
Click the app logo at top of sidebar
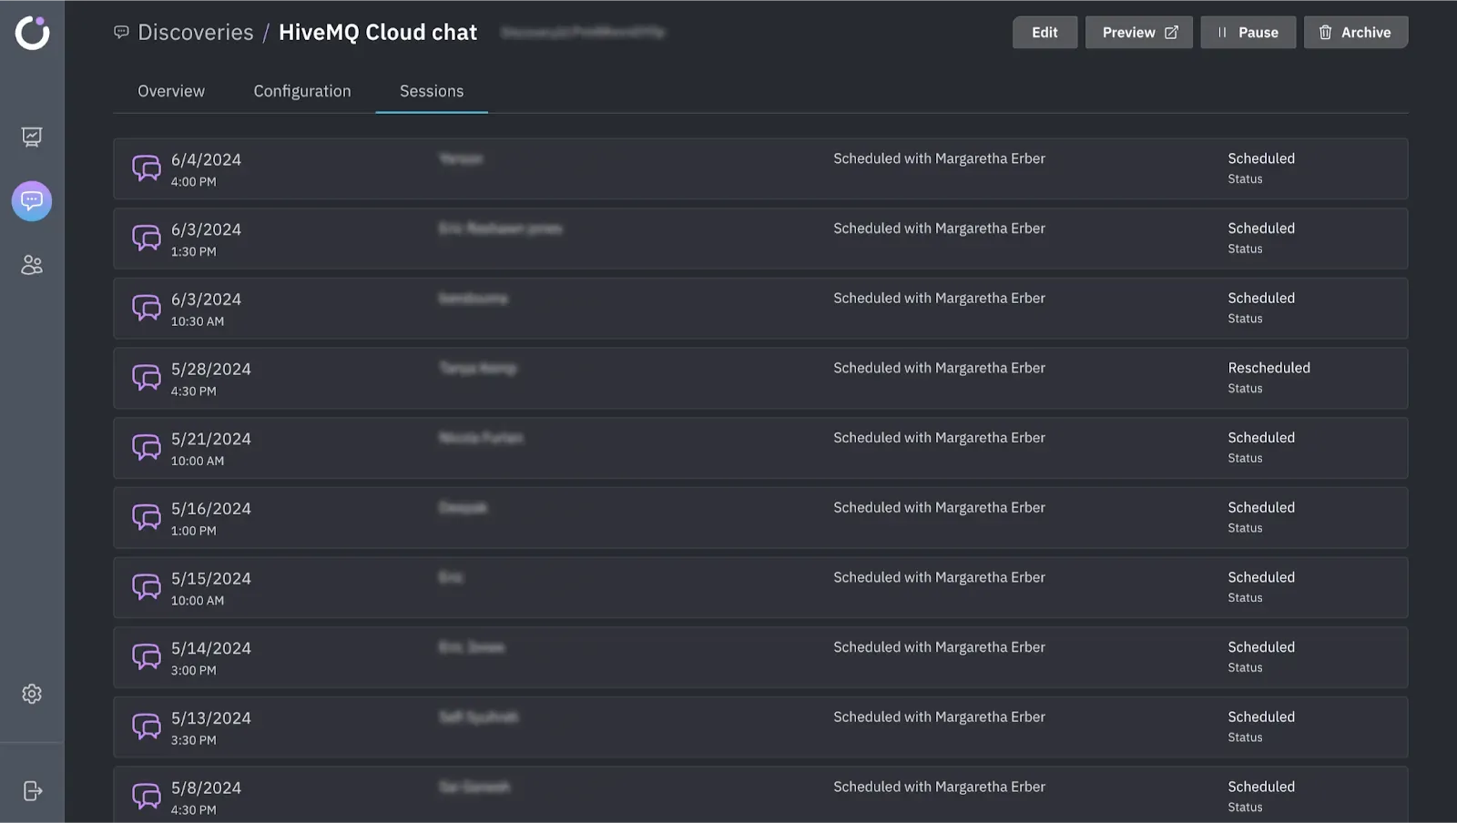point(32,32)
